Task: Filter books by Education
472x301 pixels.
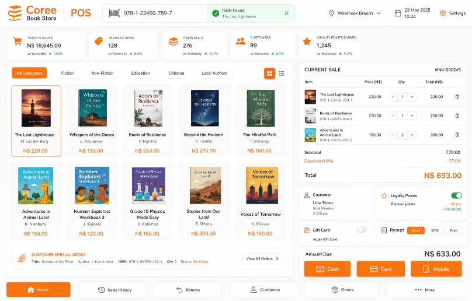Action: 140,73
